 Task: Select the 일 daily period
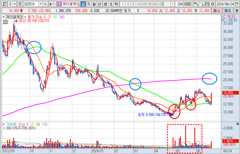[x=83, y=4]
